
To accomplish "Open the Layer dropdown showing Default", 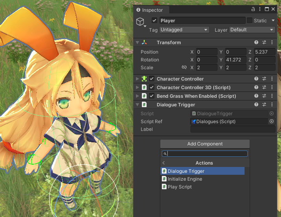I will tap(252, 30).
